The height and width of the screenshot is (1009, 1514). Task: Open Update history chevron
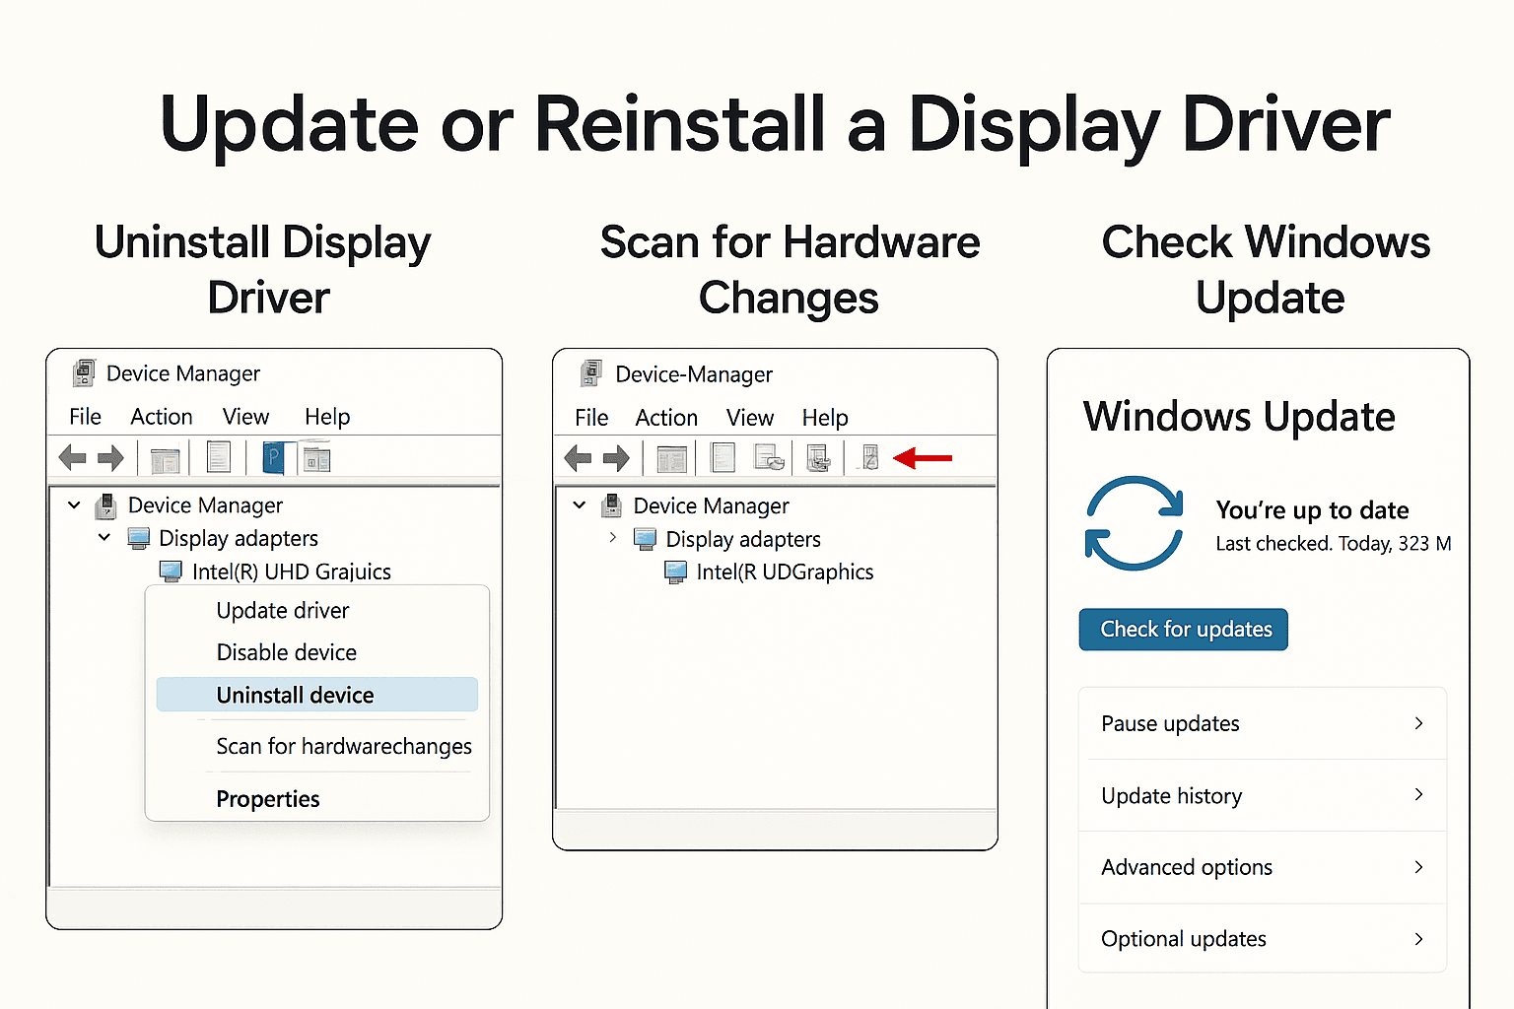tap(1419, 794)
